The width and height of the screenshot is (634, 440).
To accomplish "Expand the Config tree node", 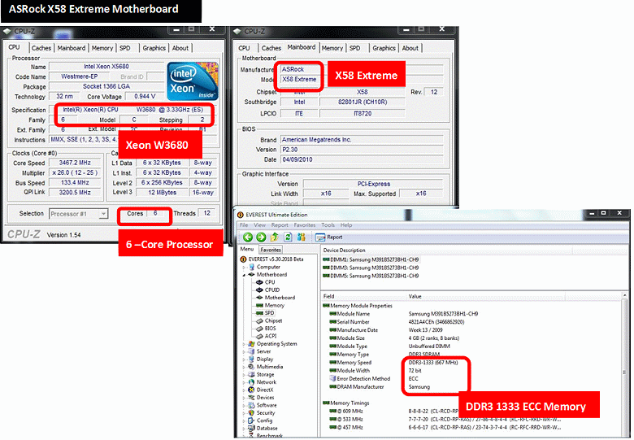I will pos(244,420).
